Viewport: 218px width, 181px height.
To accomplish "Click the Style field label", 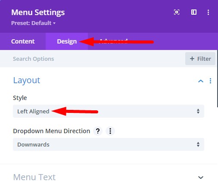I will tap(20, 98).
